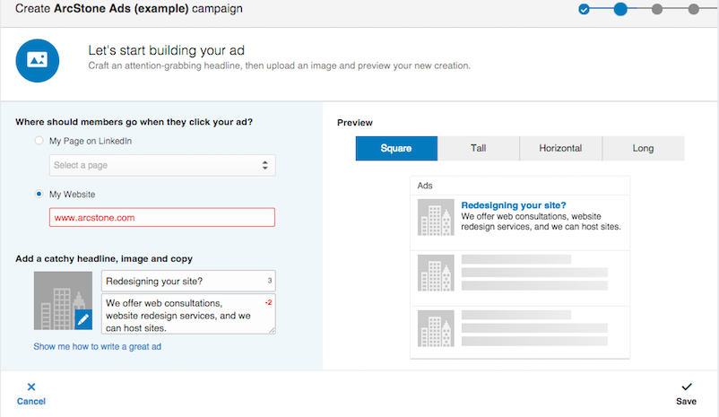Screen dimensions: 719x417
Task: Click the fourth progress step dot
Action: point(693,9)
